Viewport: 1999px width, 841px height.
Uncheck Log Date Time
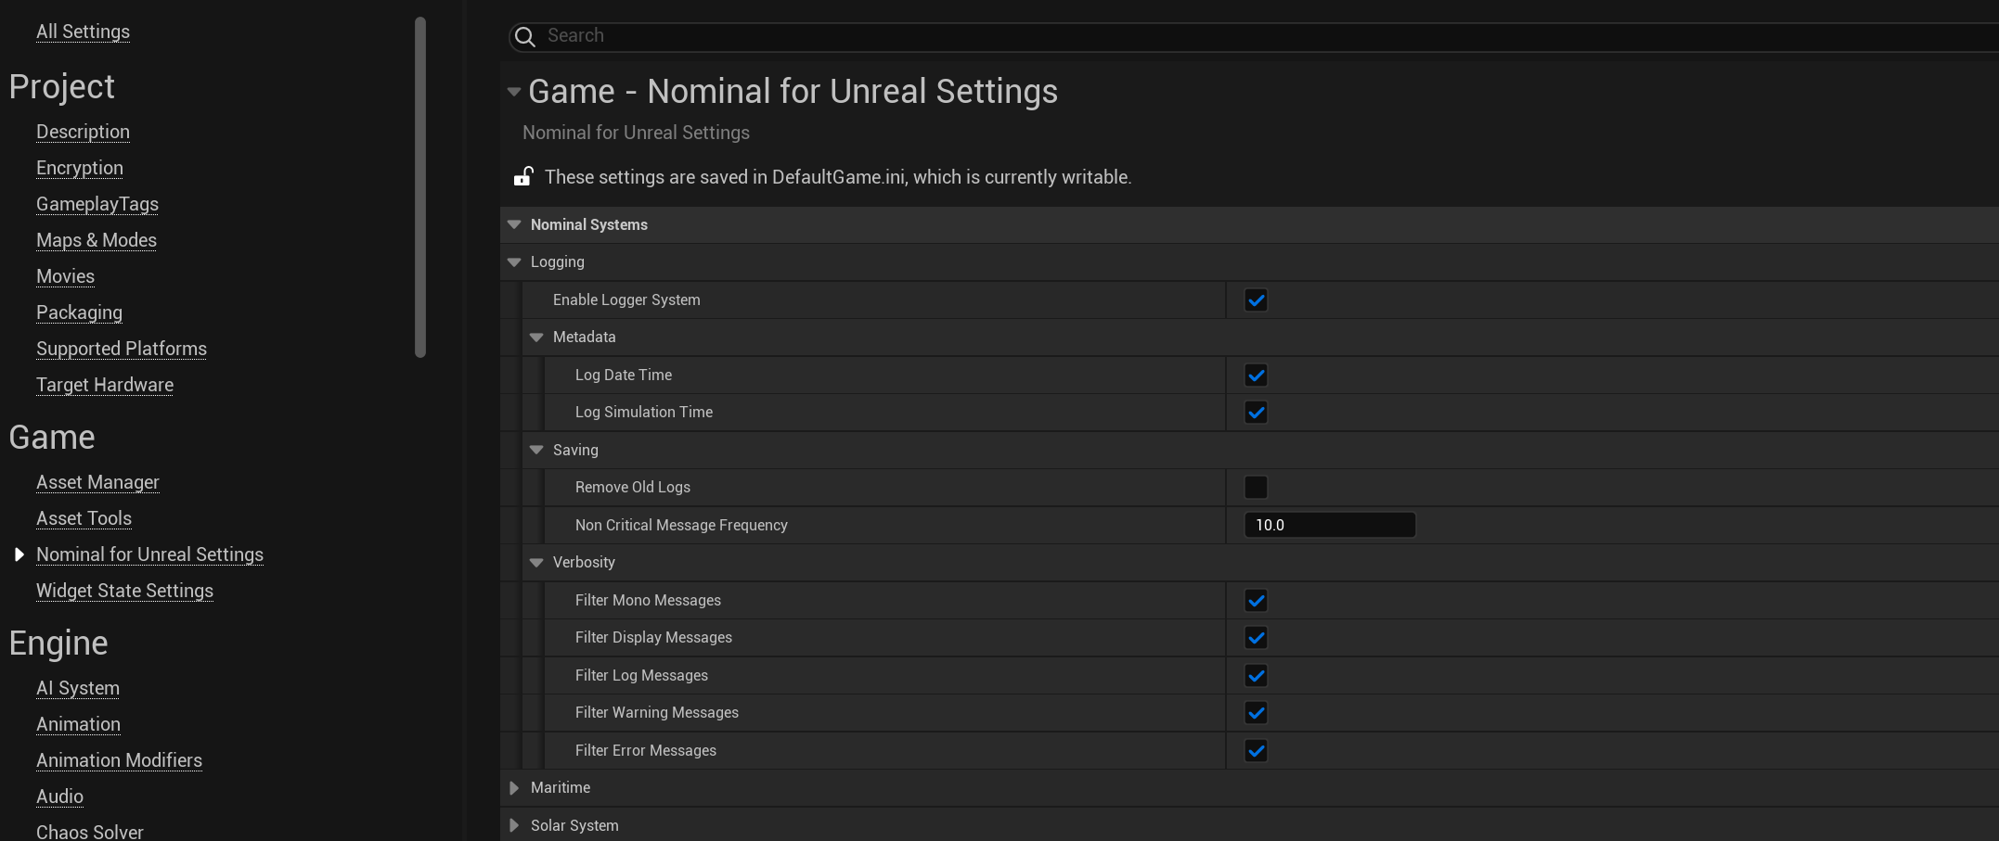point(1256,376)
